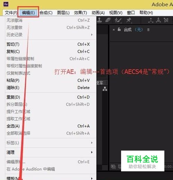Open the 编辑(E) menu
This screenshot has height=180, width=173.
point(28,13)
